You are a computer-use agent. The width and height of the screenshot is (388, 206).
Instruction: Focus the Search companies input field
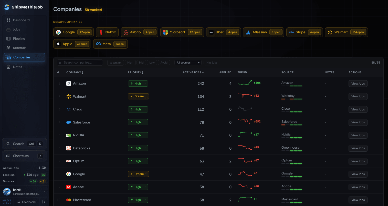[80, 63]
